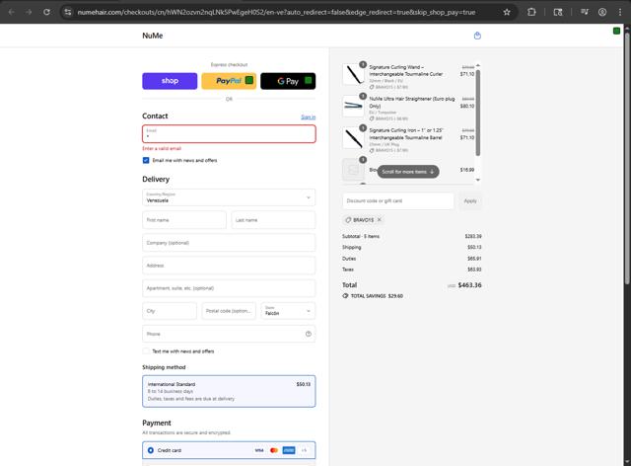Viewport: 631px width, 466px height.
Task: Open the browser side panel icon
Action: point(558,12)
